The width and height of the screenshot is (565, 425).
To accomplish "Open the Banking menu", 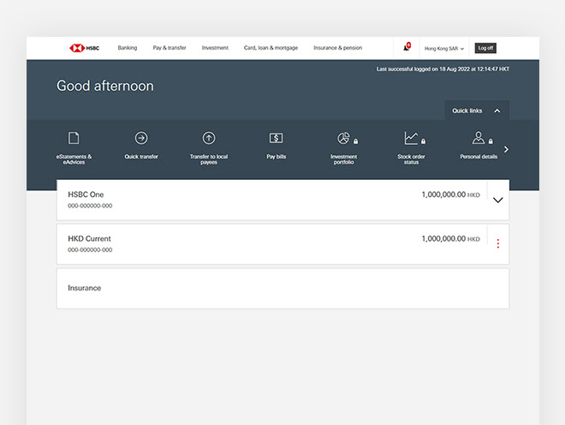I will click(x=128, y=48).
